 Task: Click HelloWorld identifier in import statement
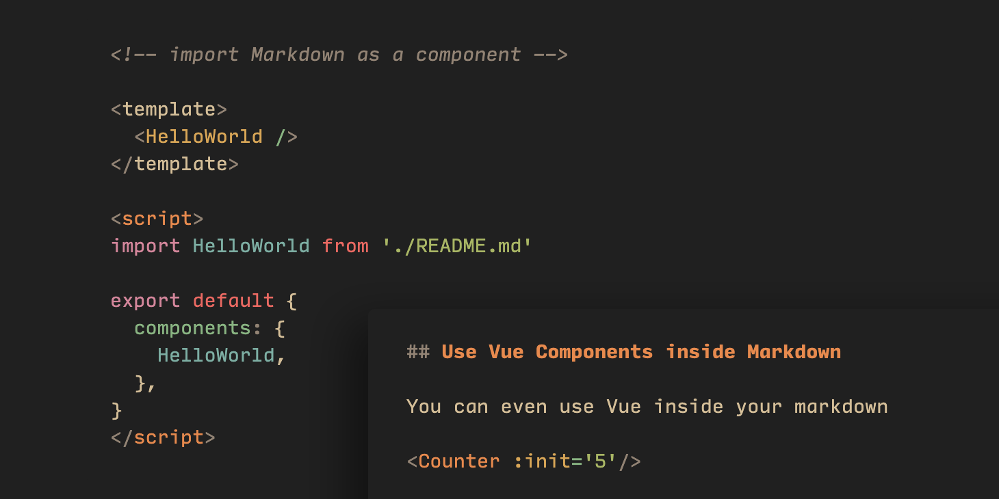coord(251,246)
